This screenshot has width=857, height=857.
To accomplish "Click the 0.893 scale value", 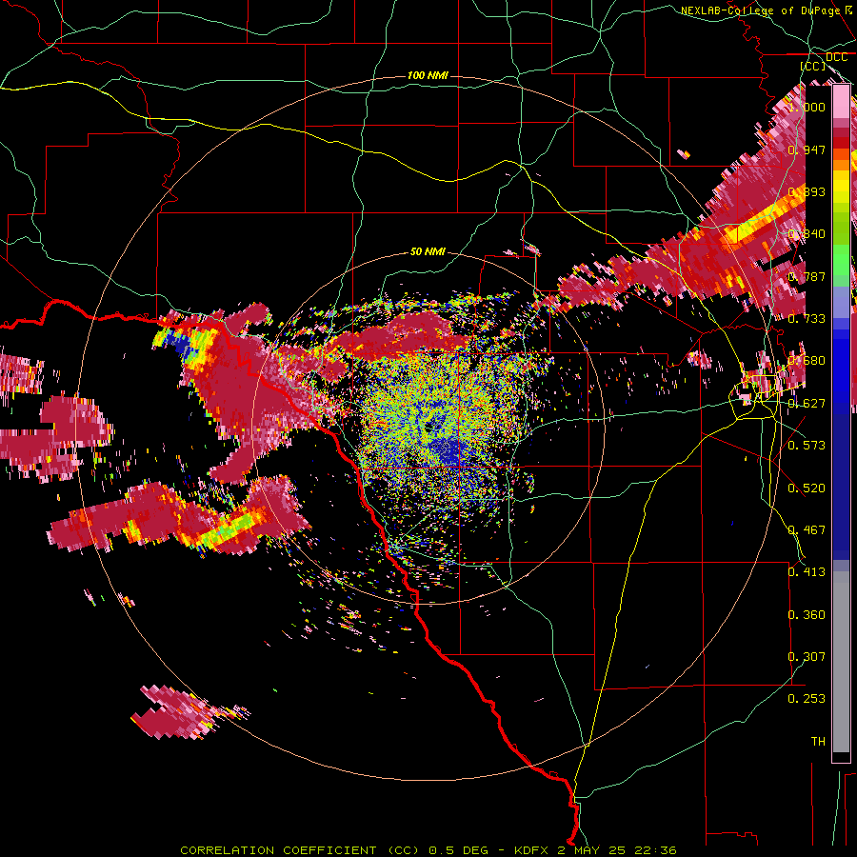I will (807, 191).
